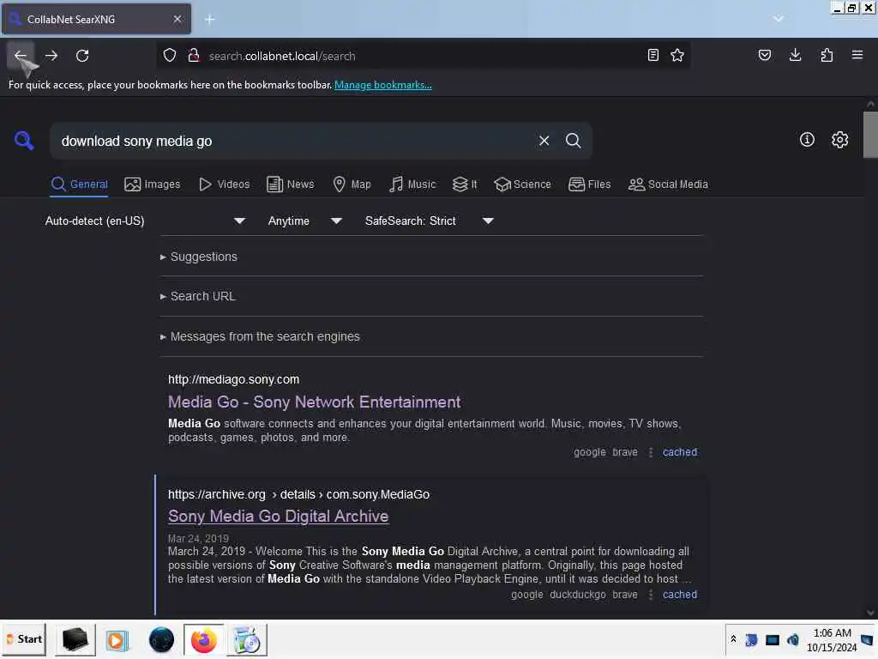The width and height of the screenshot is (878, 659).
Task: Switch to the Files category
Action: point(589,184)
